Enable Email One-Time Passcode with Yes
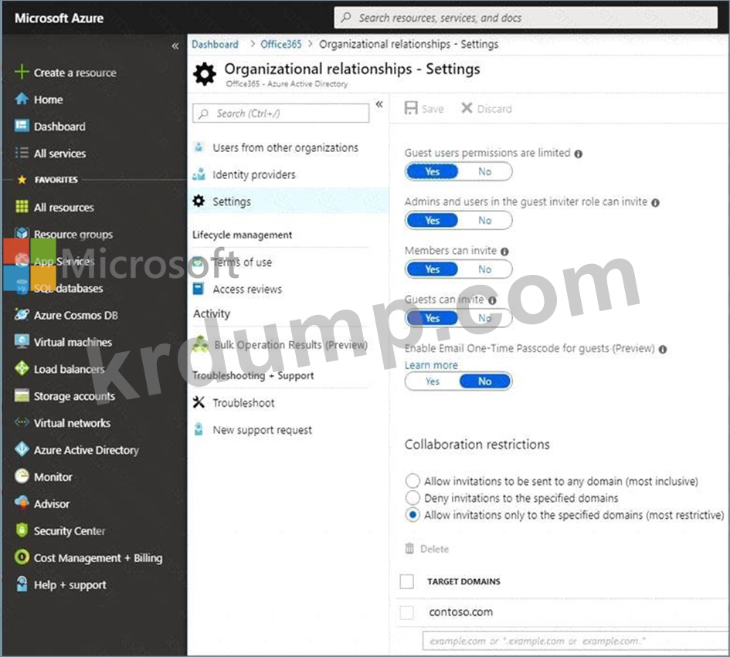730x657 pixels. pyautogui.click(x=432, y=381)
